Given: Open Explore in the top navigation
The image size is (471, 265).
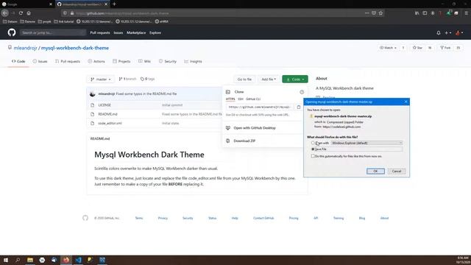Looking at the screenshot, I should click(155, 32).
